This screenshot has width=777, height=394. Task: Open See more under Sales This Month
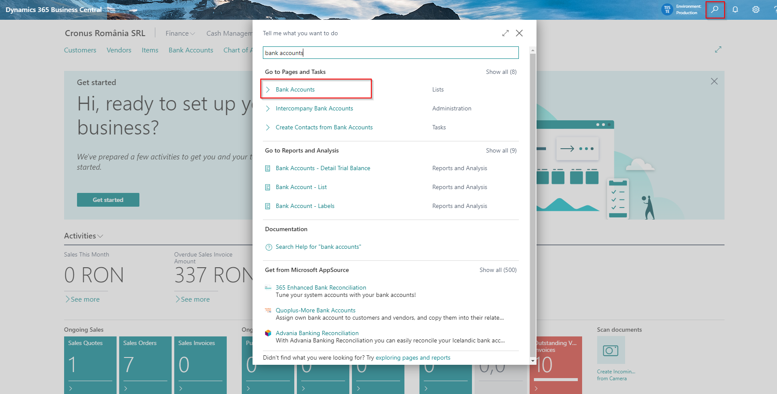pyautogui.click(x=83, y=299)
